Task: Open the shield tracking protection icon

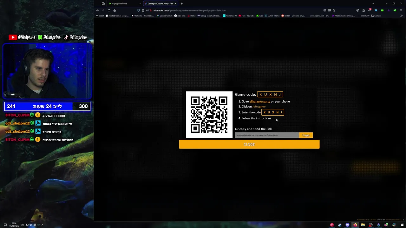Action: point(139,10)
